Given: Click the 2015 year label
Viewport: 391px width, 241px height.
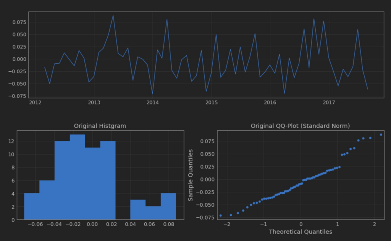Looking at the screenshot, I should point(212,103).
